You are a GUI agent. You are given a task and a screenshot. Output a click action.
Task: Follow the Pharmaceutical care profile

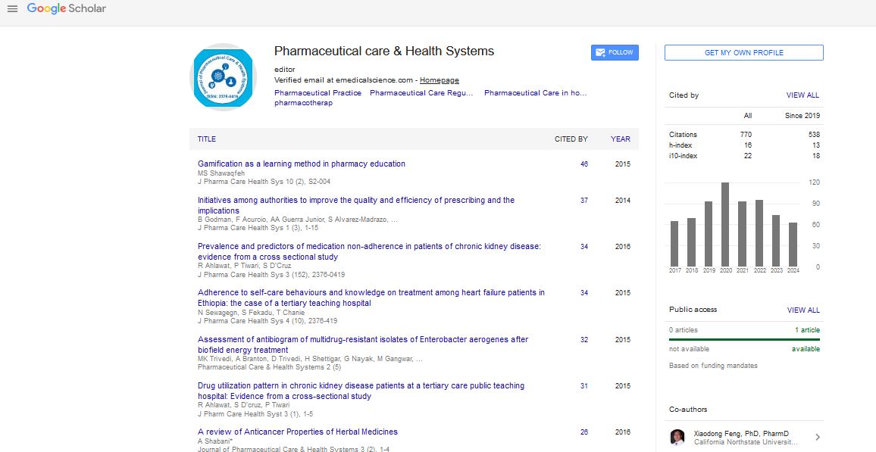[x=615, y=52]
